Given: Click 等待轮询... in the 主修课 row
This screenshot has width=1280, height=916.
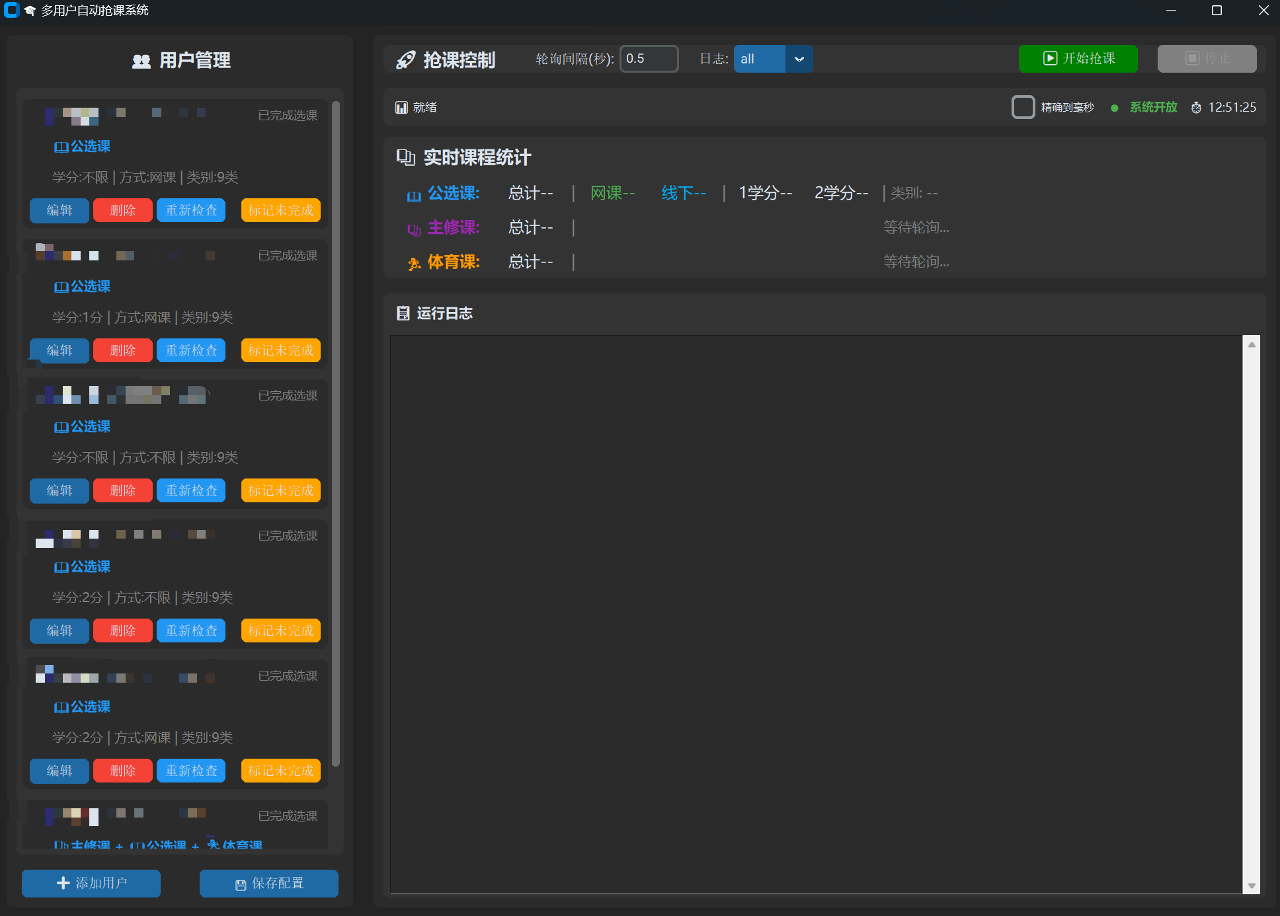Looking at the screenshot, I should pyautogui.click(x=916, y=227).
